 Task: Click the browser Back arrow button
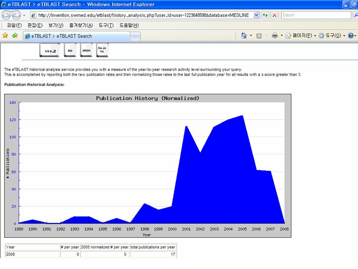point(6,15)
